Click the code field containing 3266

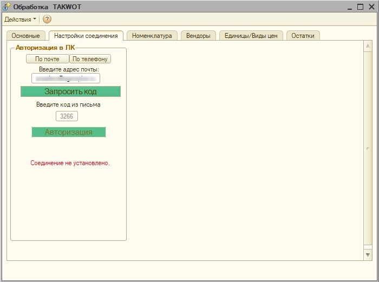click(67, 116)
